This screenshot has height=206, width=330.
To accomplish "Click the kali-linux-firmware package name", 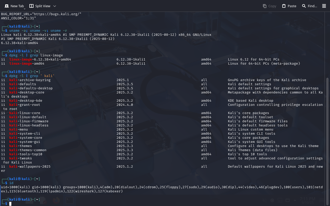I will [29, 121].
